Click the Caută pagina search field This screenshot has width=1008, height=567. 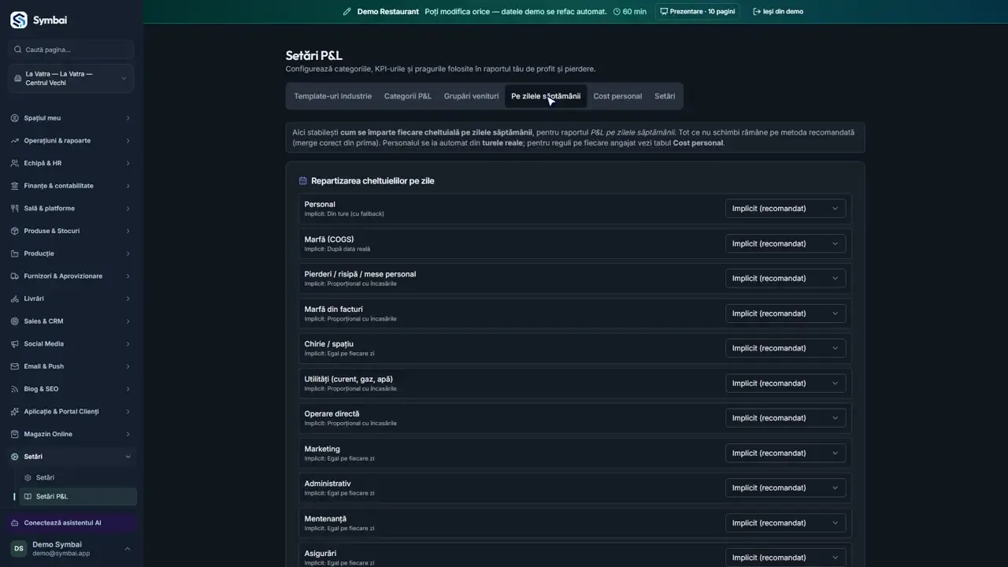[71, 50]
